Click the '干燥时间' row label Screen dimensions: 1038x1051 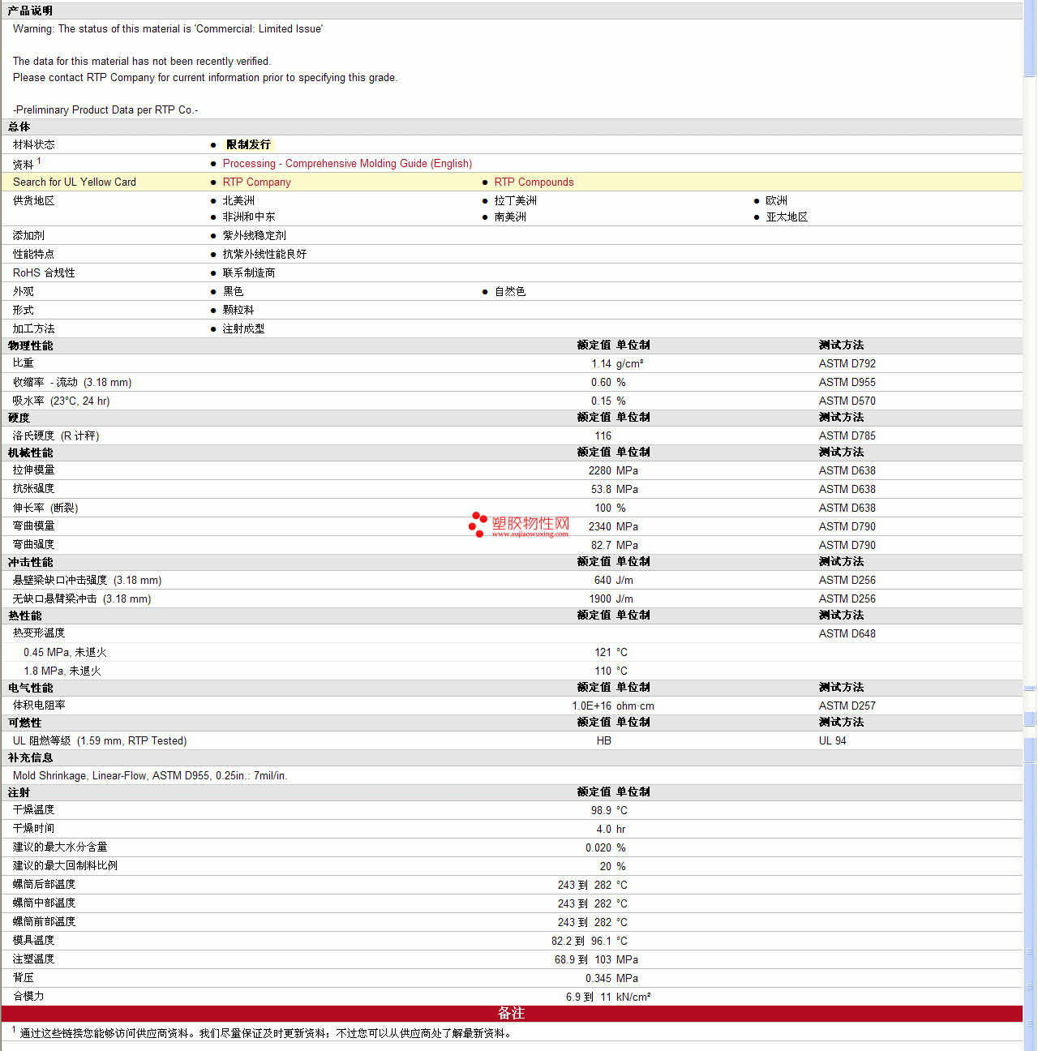point(34,829)
